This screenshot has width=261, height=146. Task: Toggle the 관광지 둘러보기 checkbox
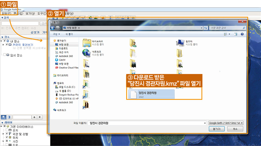click(7, 45)
